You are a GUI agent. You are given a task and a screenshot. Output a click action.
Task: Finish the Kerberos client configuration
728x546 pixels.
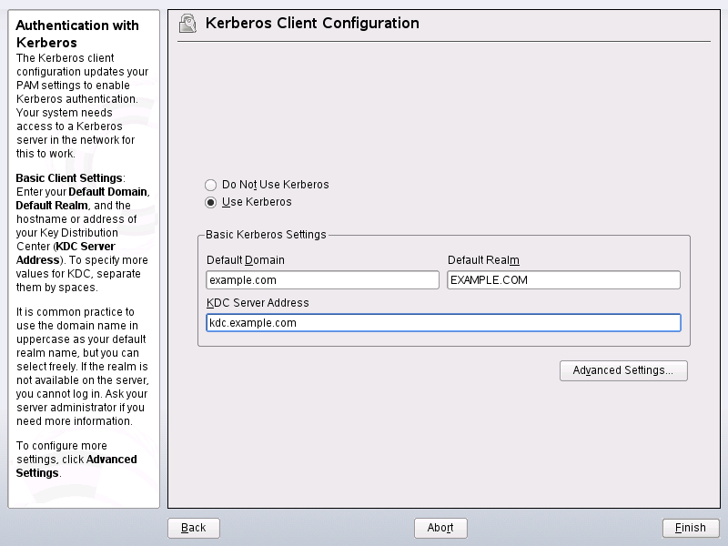691,528
